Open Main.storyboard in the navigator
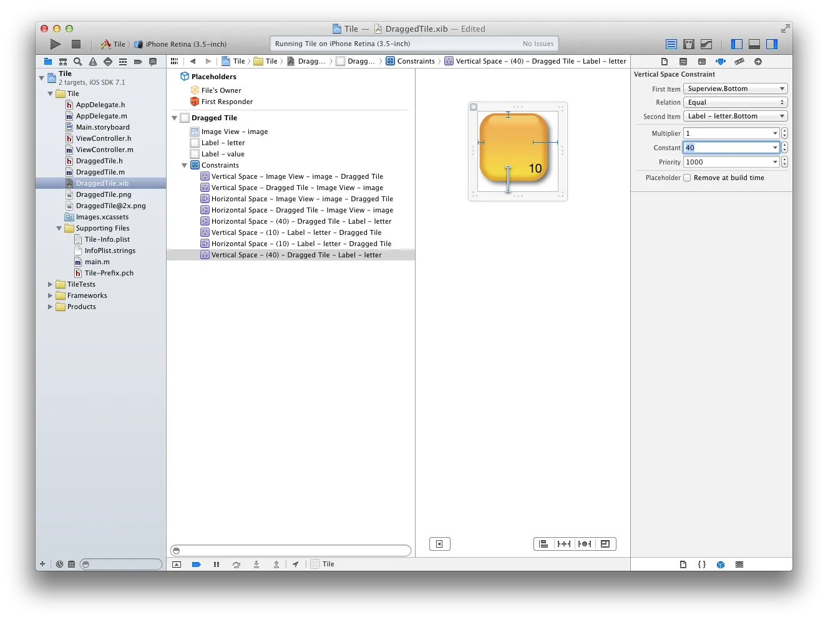 pyautogui.click(x=102, y=127)
